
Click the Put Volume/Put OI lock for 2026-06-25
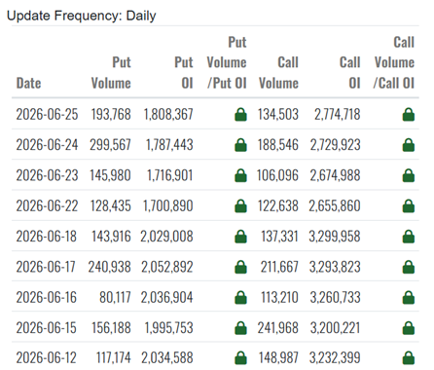pyautogui.click(x=240, y=115)
